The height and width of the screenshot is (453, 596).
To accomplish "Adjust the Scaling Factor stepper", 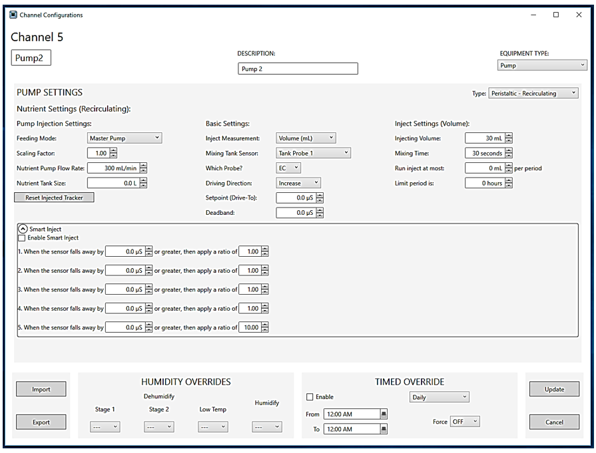I will coord(113,153).
